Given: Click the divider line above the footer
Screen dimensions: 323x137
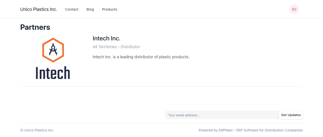Looking at the screenshot, I should click(161, 123).
